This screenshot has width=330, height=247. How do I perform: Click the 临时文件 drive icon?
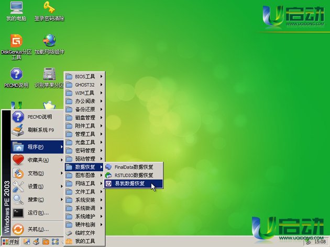(69, 233)
